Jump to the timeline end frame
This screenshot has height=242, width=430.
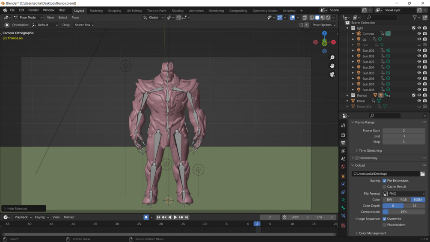(187, 217)
